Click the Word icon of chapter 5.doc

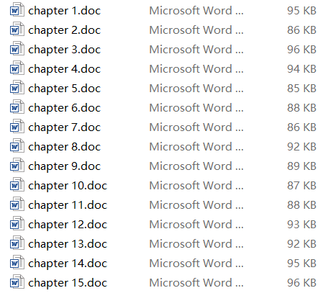point(17,88)
